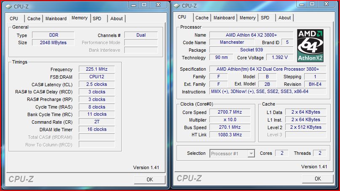The height and width of the screenshot is (191, 340).
Task: Click the Channels # field showing Dual
Action: click(x=141, y=35)
